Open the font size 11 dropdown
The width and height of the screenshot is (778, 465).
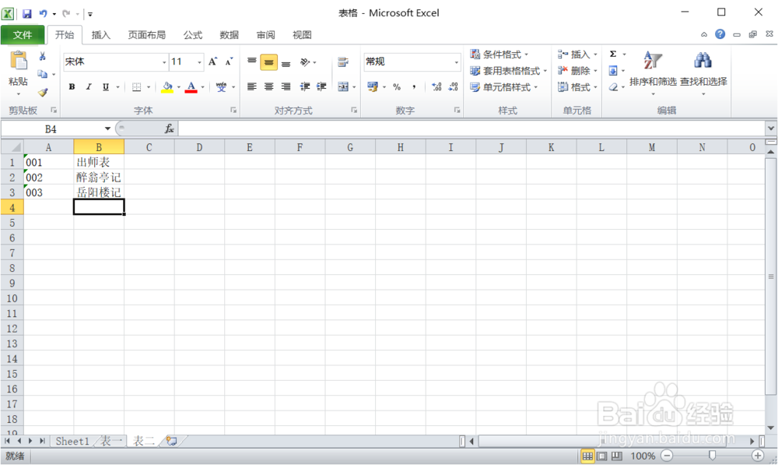point(199,62)
